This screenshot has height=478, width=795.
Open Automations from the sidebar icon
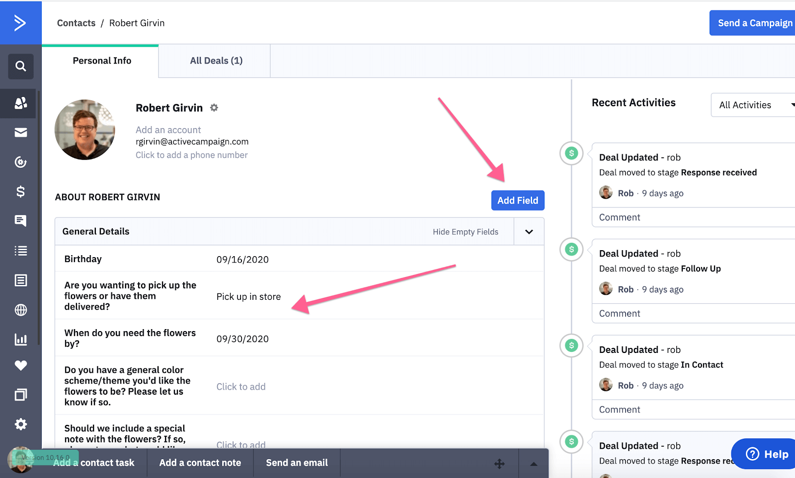21,162
